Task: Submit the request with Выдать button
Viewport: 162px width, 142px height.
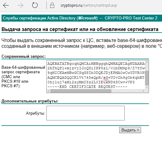Action: [130, 130]
